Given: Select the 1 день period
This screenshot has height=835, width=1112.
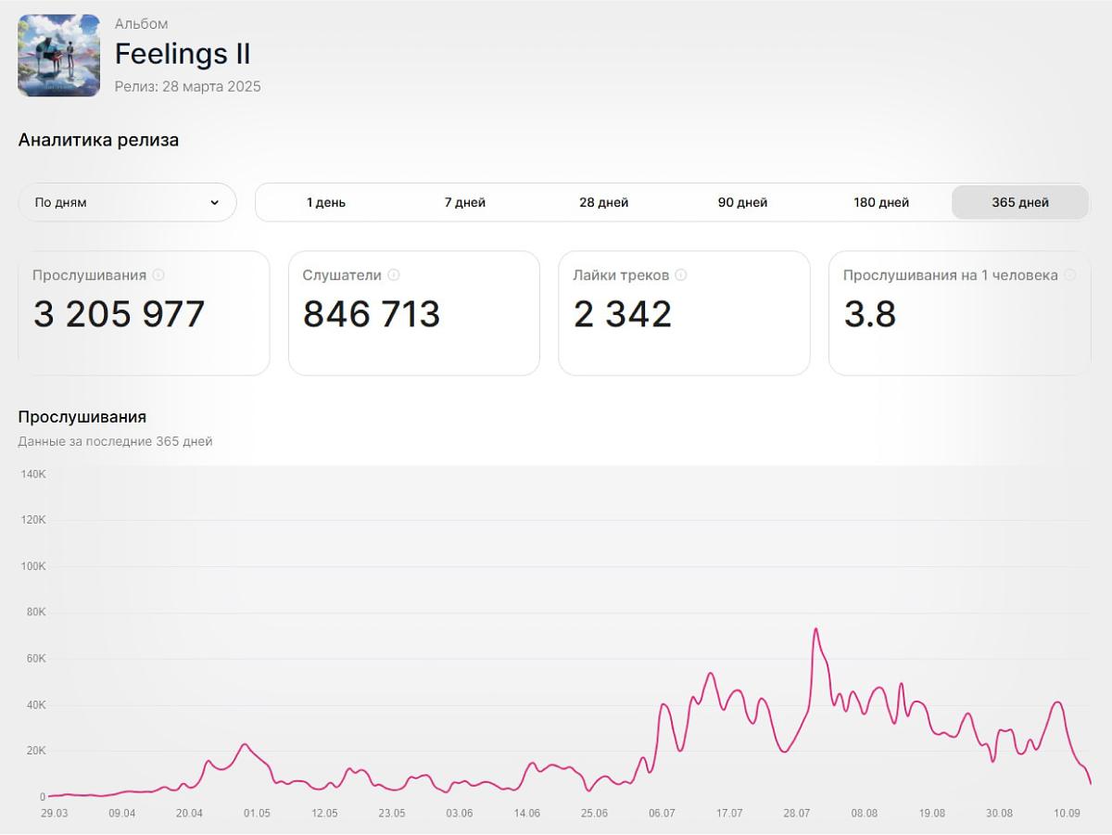Looking at the screenshot, I should (326, 202).
